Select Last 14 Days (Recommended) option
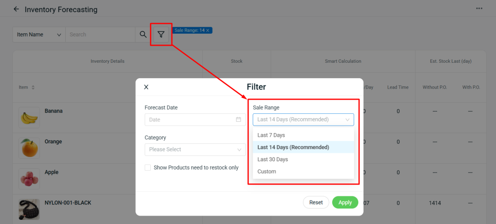 (293, 147)
